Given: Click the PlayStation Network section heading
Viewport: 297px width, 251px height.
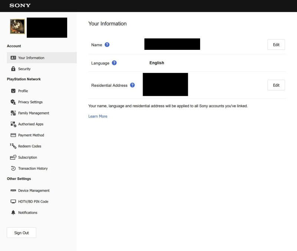Looking at the screenshot, I should pos(24,79).
